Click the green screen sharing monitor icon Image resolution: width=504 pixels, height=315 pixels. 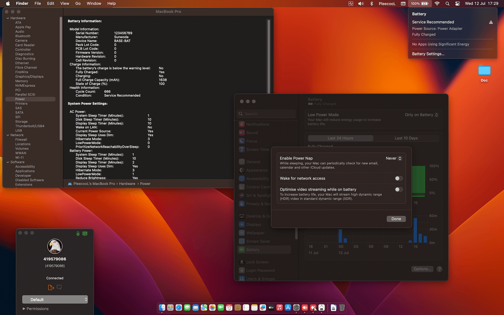point(85,233)
